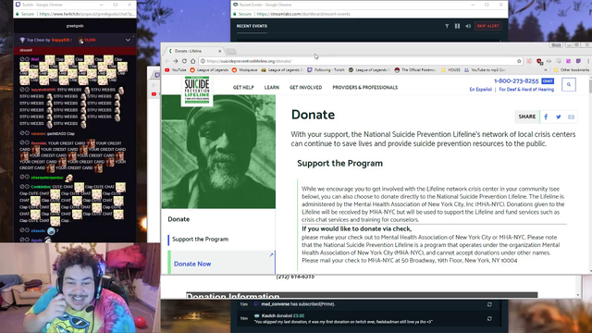Click the blue CHAT button
The image size is (592, 333).
coord(548,80)
